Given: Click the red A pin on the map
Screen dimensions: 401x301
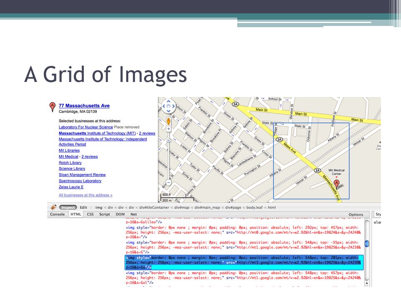Looking at the screenshot, I should [337, 184].
